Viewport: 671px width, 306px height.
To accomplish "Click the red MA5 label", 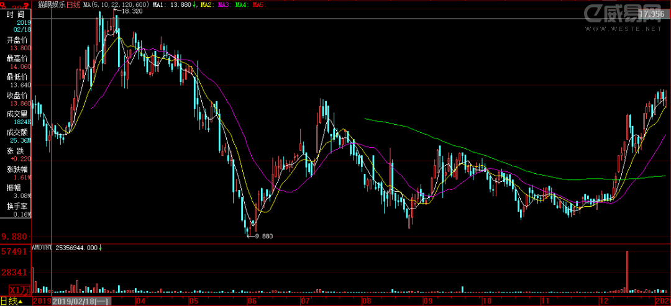I will 258,5.
